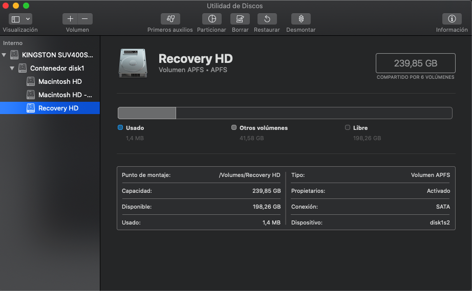Image resolution: width=472 pixels, height=291 pixels.
Task: Click the disk usage bar
Action: click(x=285, y=113)
